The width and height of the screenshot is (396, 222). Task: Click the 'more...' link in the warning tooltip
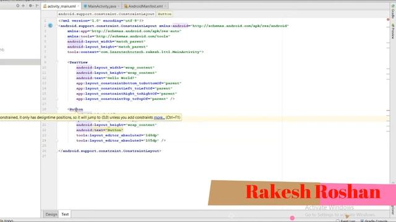tap(159, 117)
